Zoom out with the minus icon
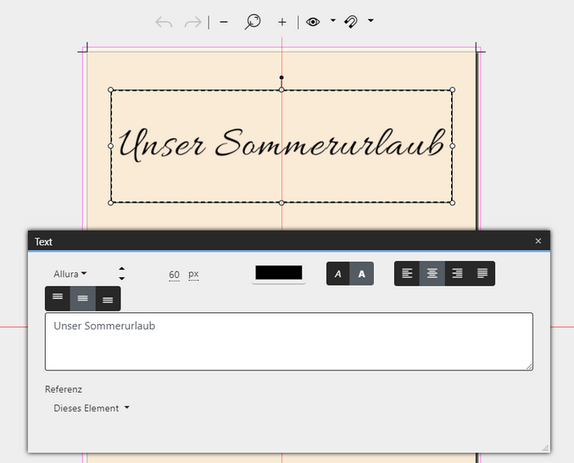The height and width of the screenshot is (463, 574). 224,22
